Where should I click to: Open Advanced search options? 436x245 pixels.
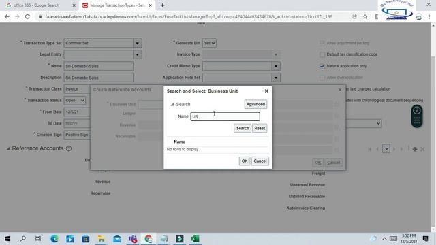(255, 104)
